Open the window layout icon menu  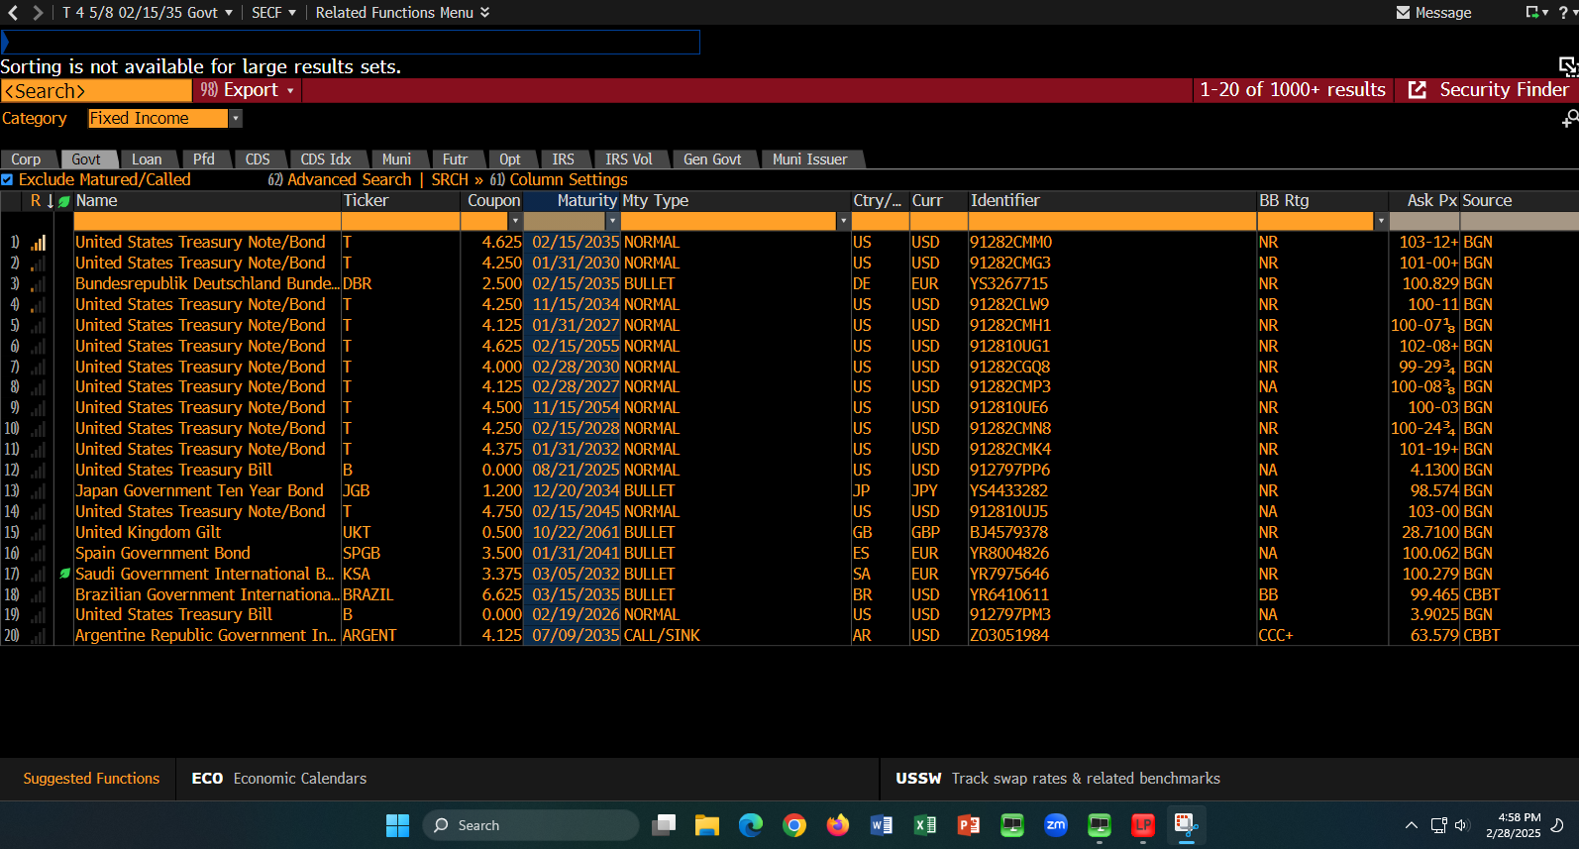coord(1536,12)
